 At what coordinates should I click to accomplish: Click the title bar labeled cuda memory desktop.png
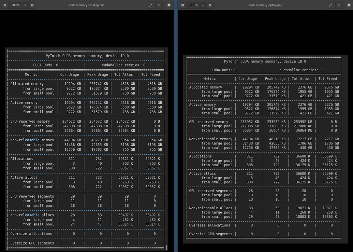86,5
